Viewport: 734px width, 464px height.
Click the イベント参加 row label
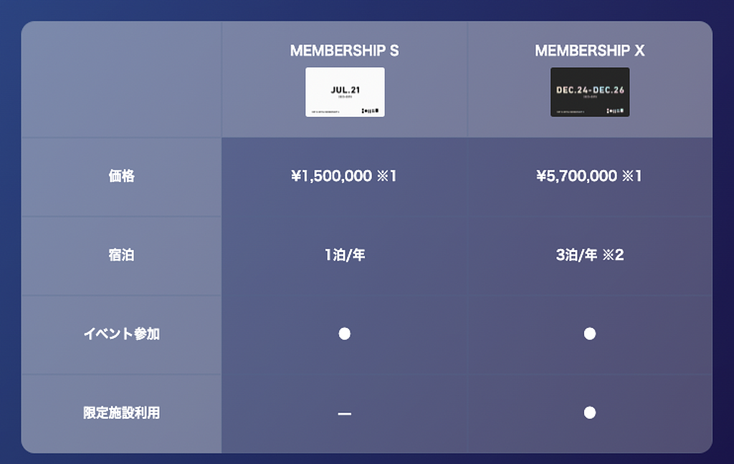[x=121, y=334]
